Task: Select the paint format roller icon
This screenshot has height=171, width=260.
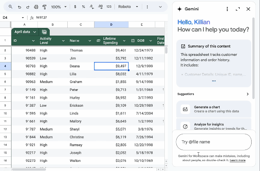Action: [x=44, y=7]
